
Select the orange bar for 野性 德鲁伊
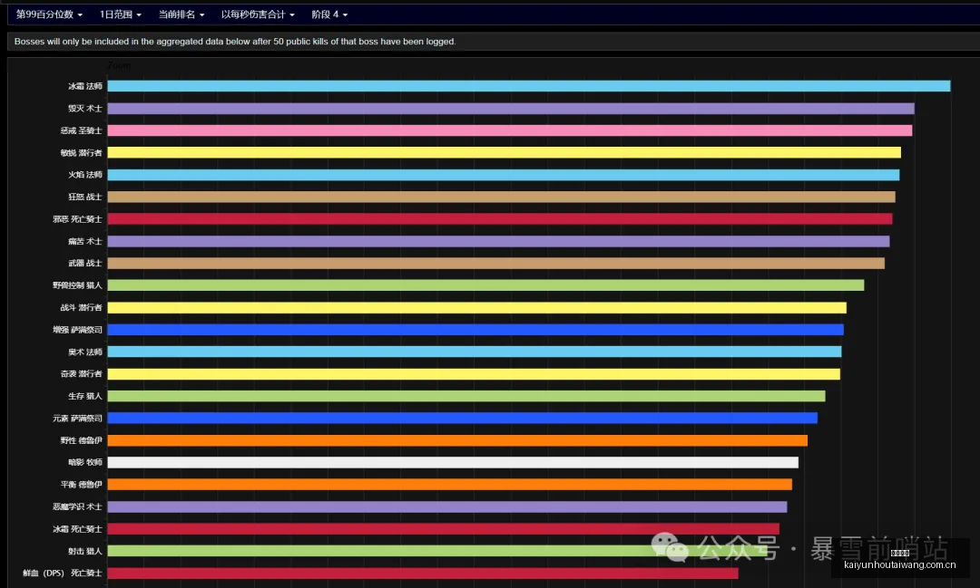pyautogui.click(x=457, y=440)
